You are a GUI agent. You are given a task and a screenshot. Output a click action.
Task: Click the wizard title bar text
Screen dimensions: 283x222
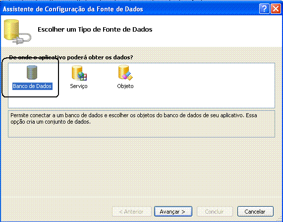73,9
